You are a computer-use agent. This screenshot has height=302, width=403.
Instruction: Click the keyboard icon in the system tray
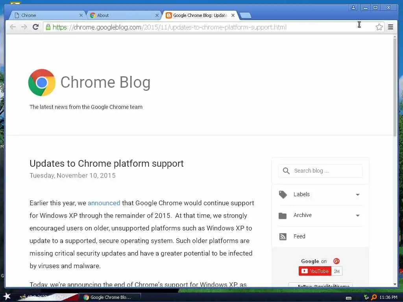point(349,298)
